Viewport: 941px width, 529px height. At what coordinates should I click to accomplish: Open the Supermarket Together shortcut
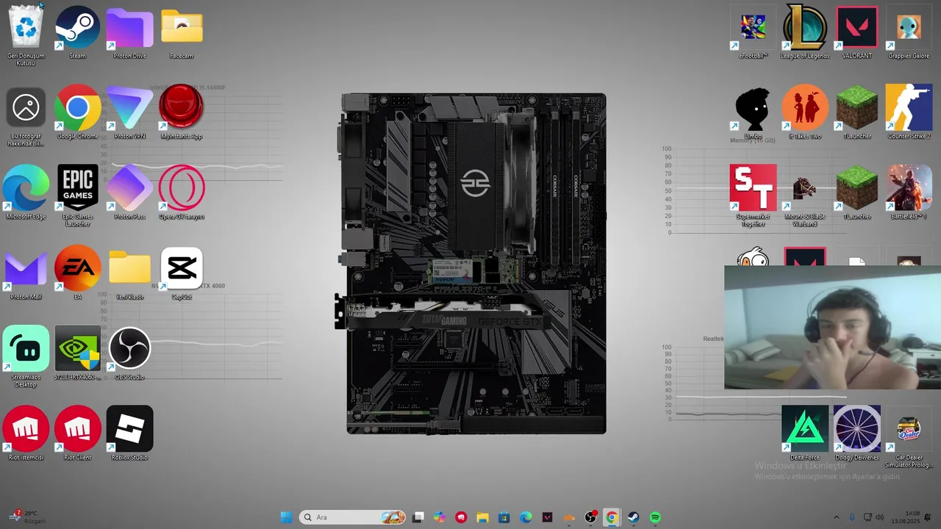pyautogui.click(x=753, y=196)
